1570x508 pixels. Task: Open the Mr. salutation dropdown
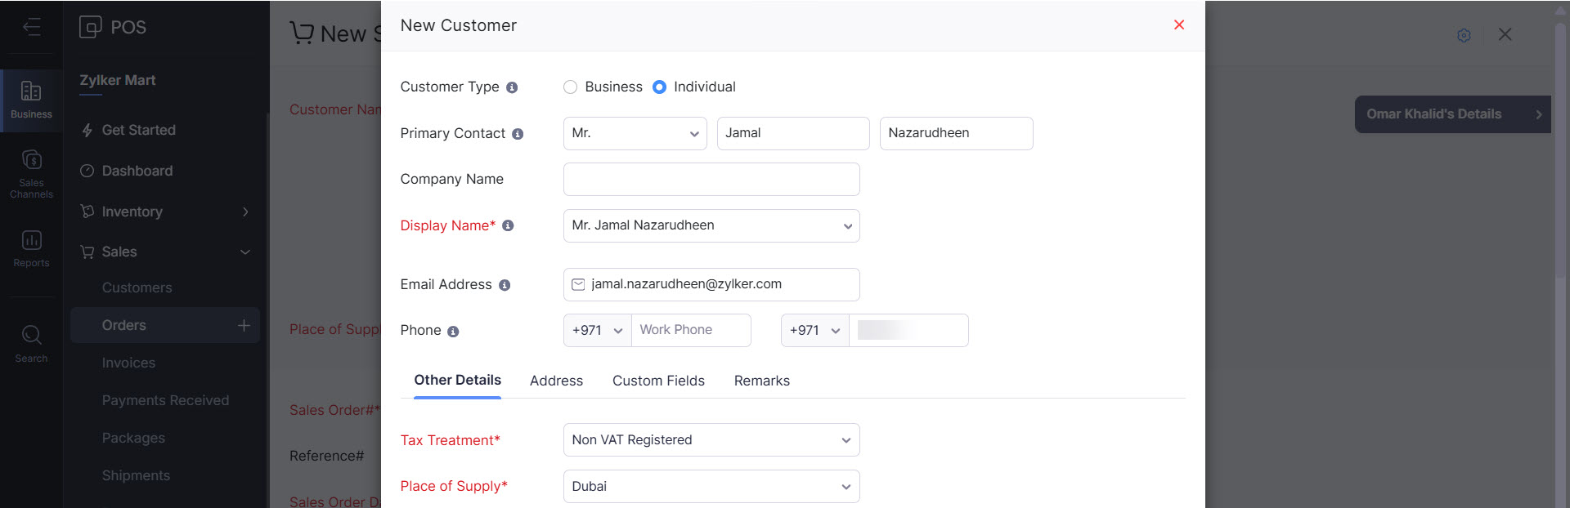pos(635,133)
